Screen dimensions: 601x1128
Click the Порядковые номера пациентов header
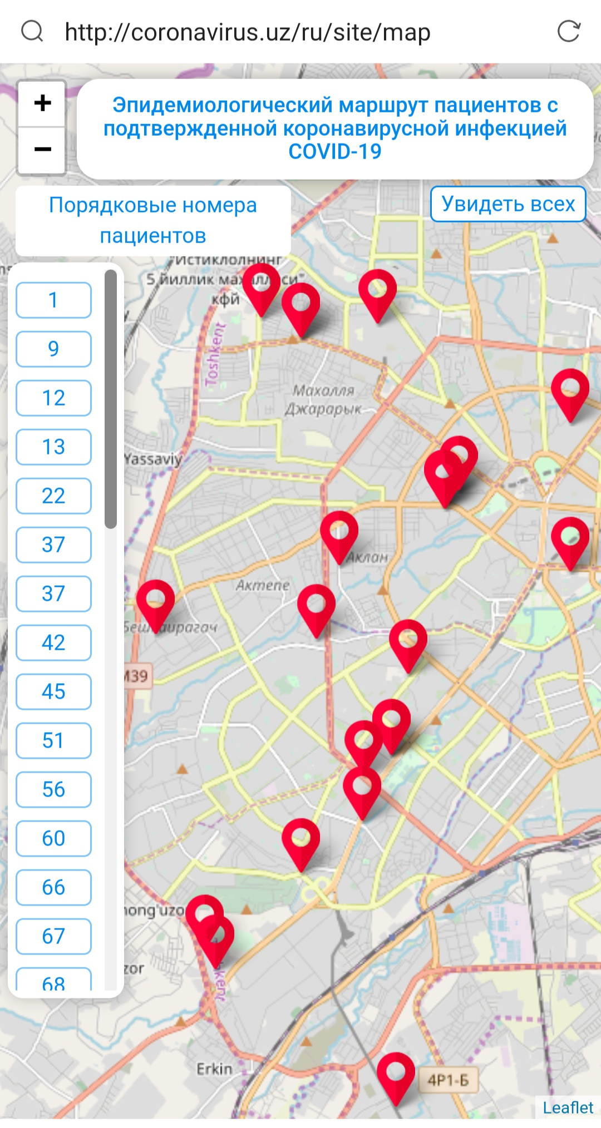click(x=153, y=221)
